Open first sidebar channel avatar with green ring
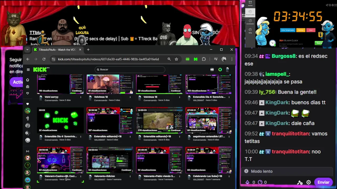 click(28, 111)
